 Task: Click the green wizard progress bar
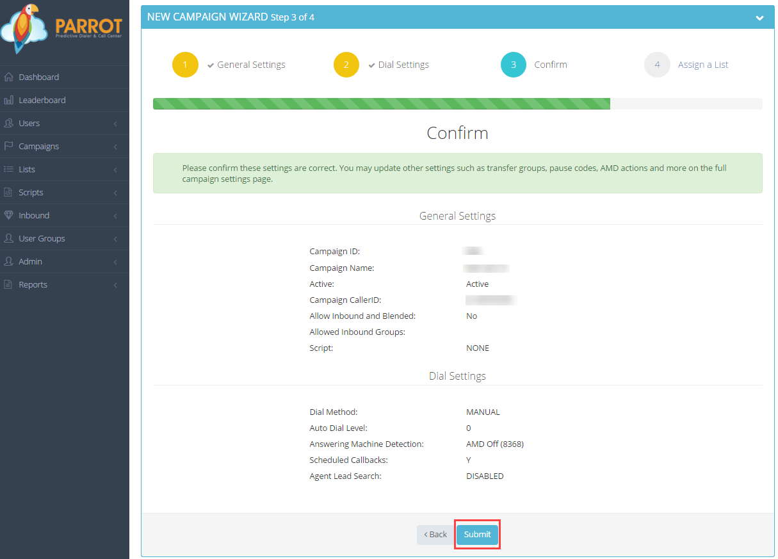[x=382, y=104]
